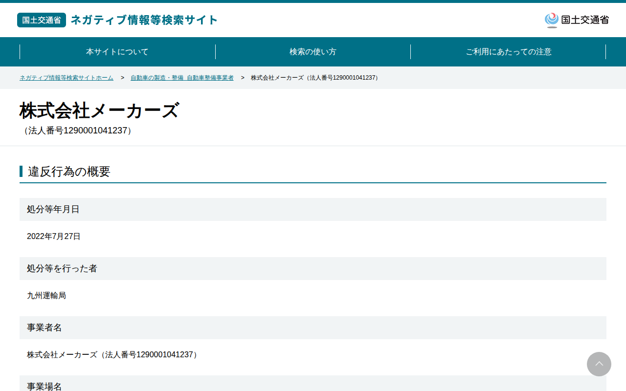The image size is (626, 391).
Task: Click the date value 2022年7月27日
Action: 54,237
